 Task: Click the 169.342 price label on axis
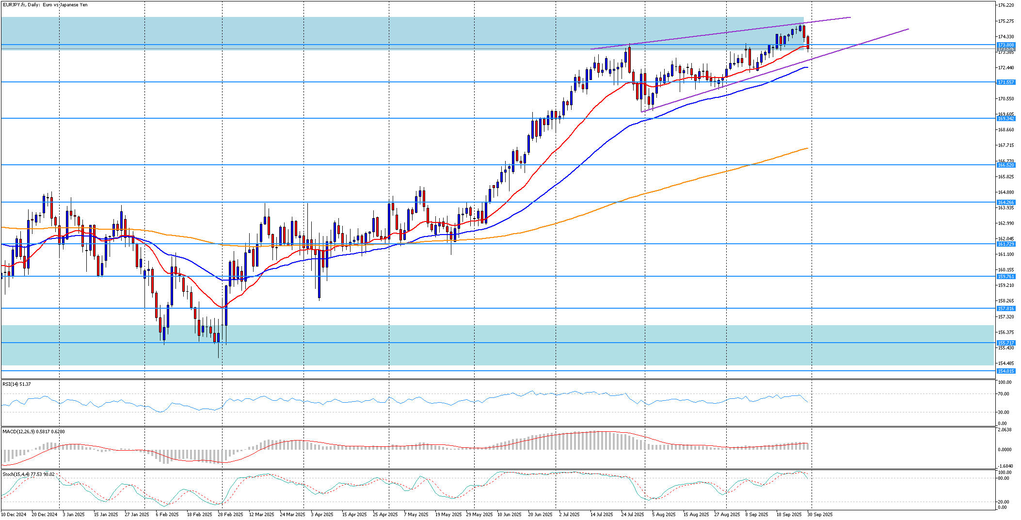click(x=1005, y=119)
